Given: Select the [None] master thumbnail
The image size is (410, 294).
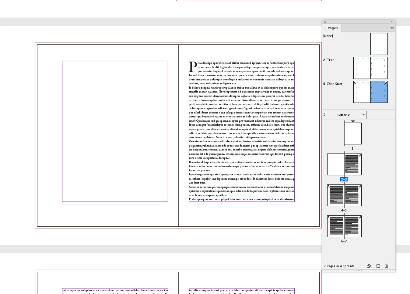Looking at the screenshot, I should pos(379,44).
